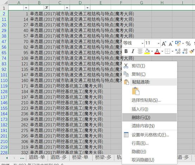Screen dimensions: 195x165
Task: Open column A filter dropdown
Action: point(26,8)
